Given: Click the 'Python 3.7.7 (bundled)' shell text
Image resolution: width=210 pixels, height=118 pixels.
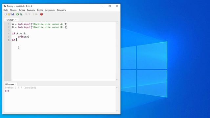Looking at the screenshot, I should coord(20,88).
